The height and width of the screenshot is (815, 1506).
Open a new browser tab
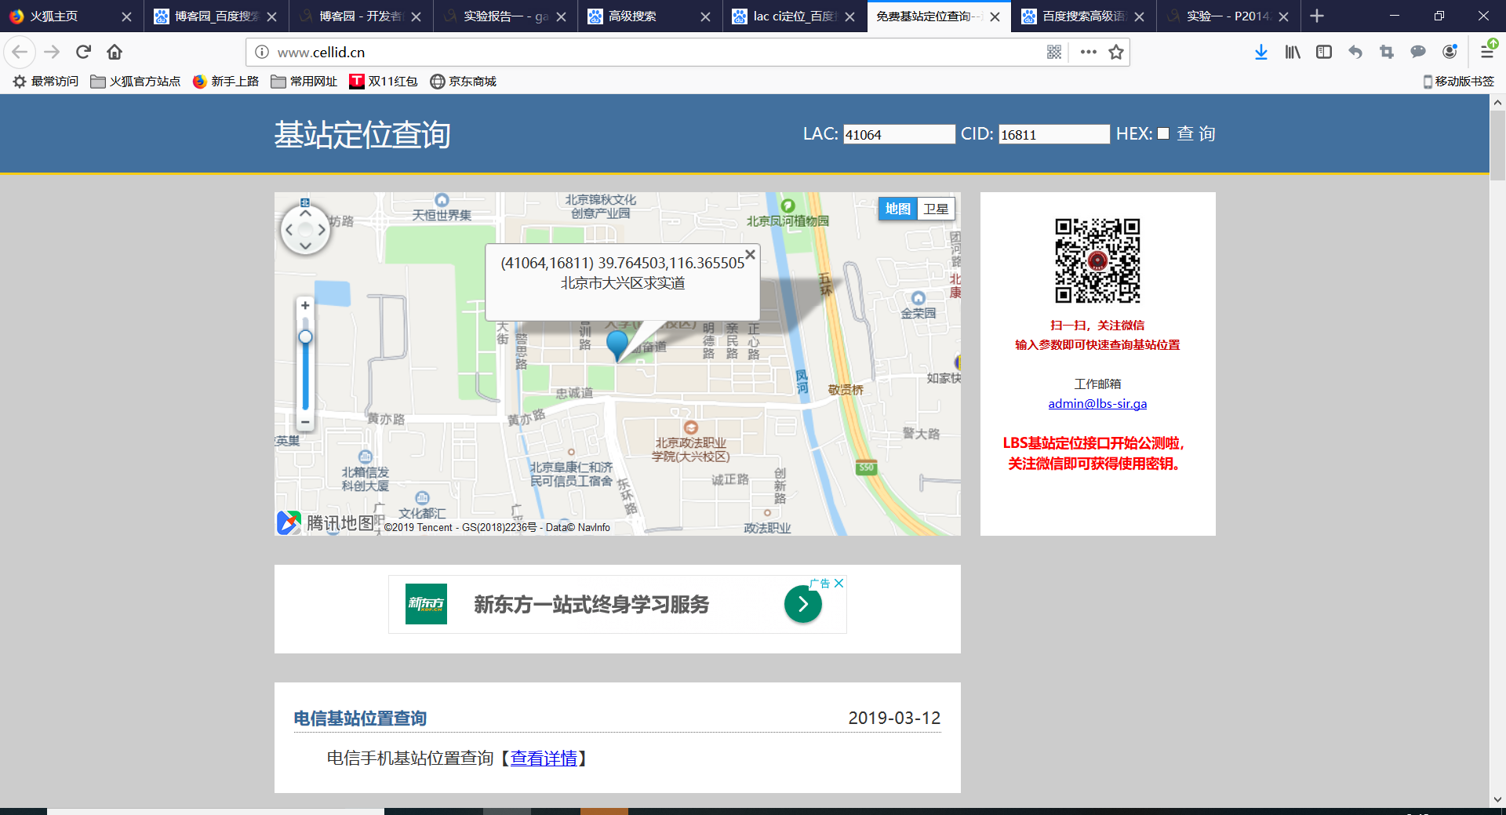point(1317,16)
